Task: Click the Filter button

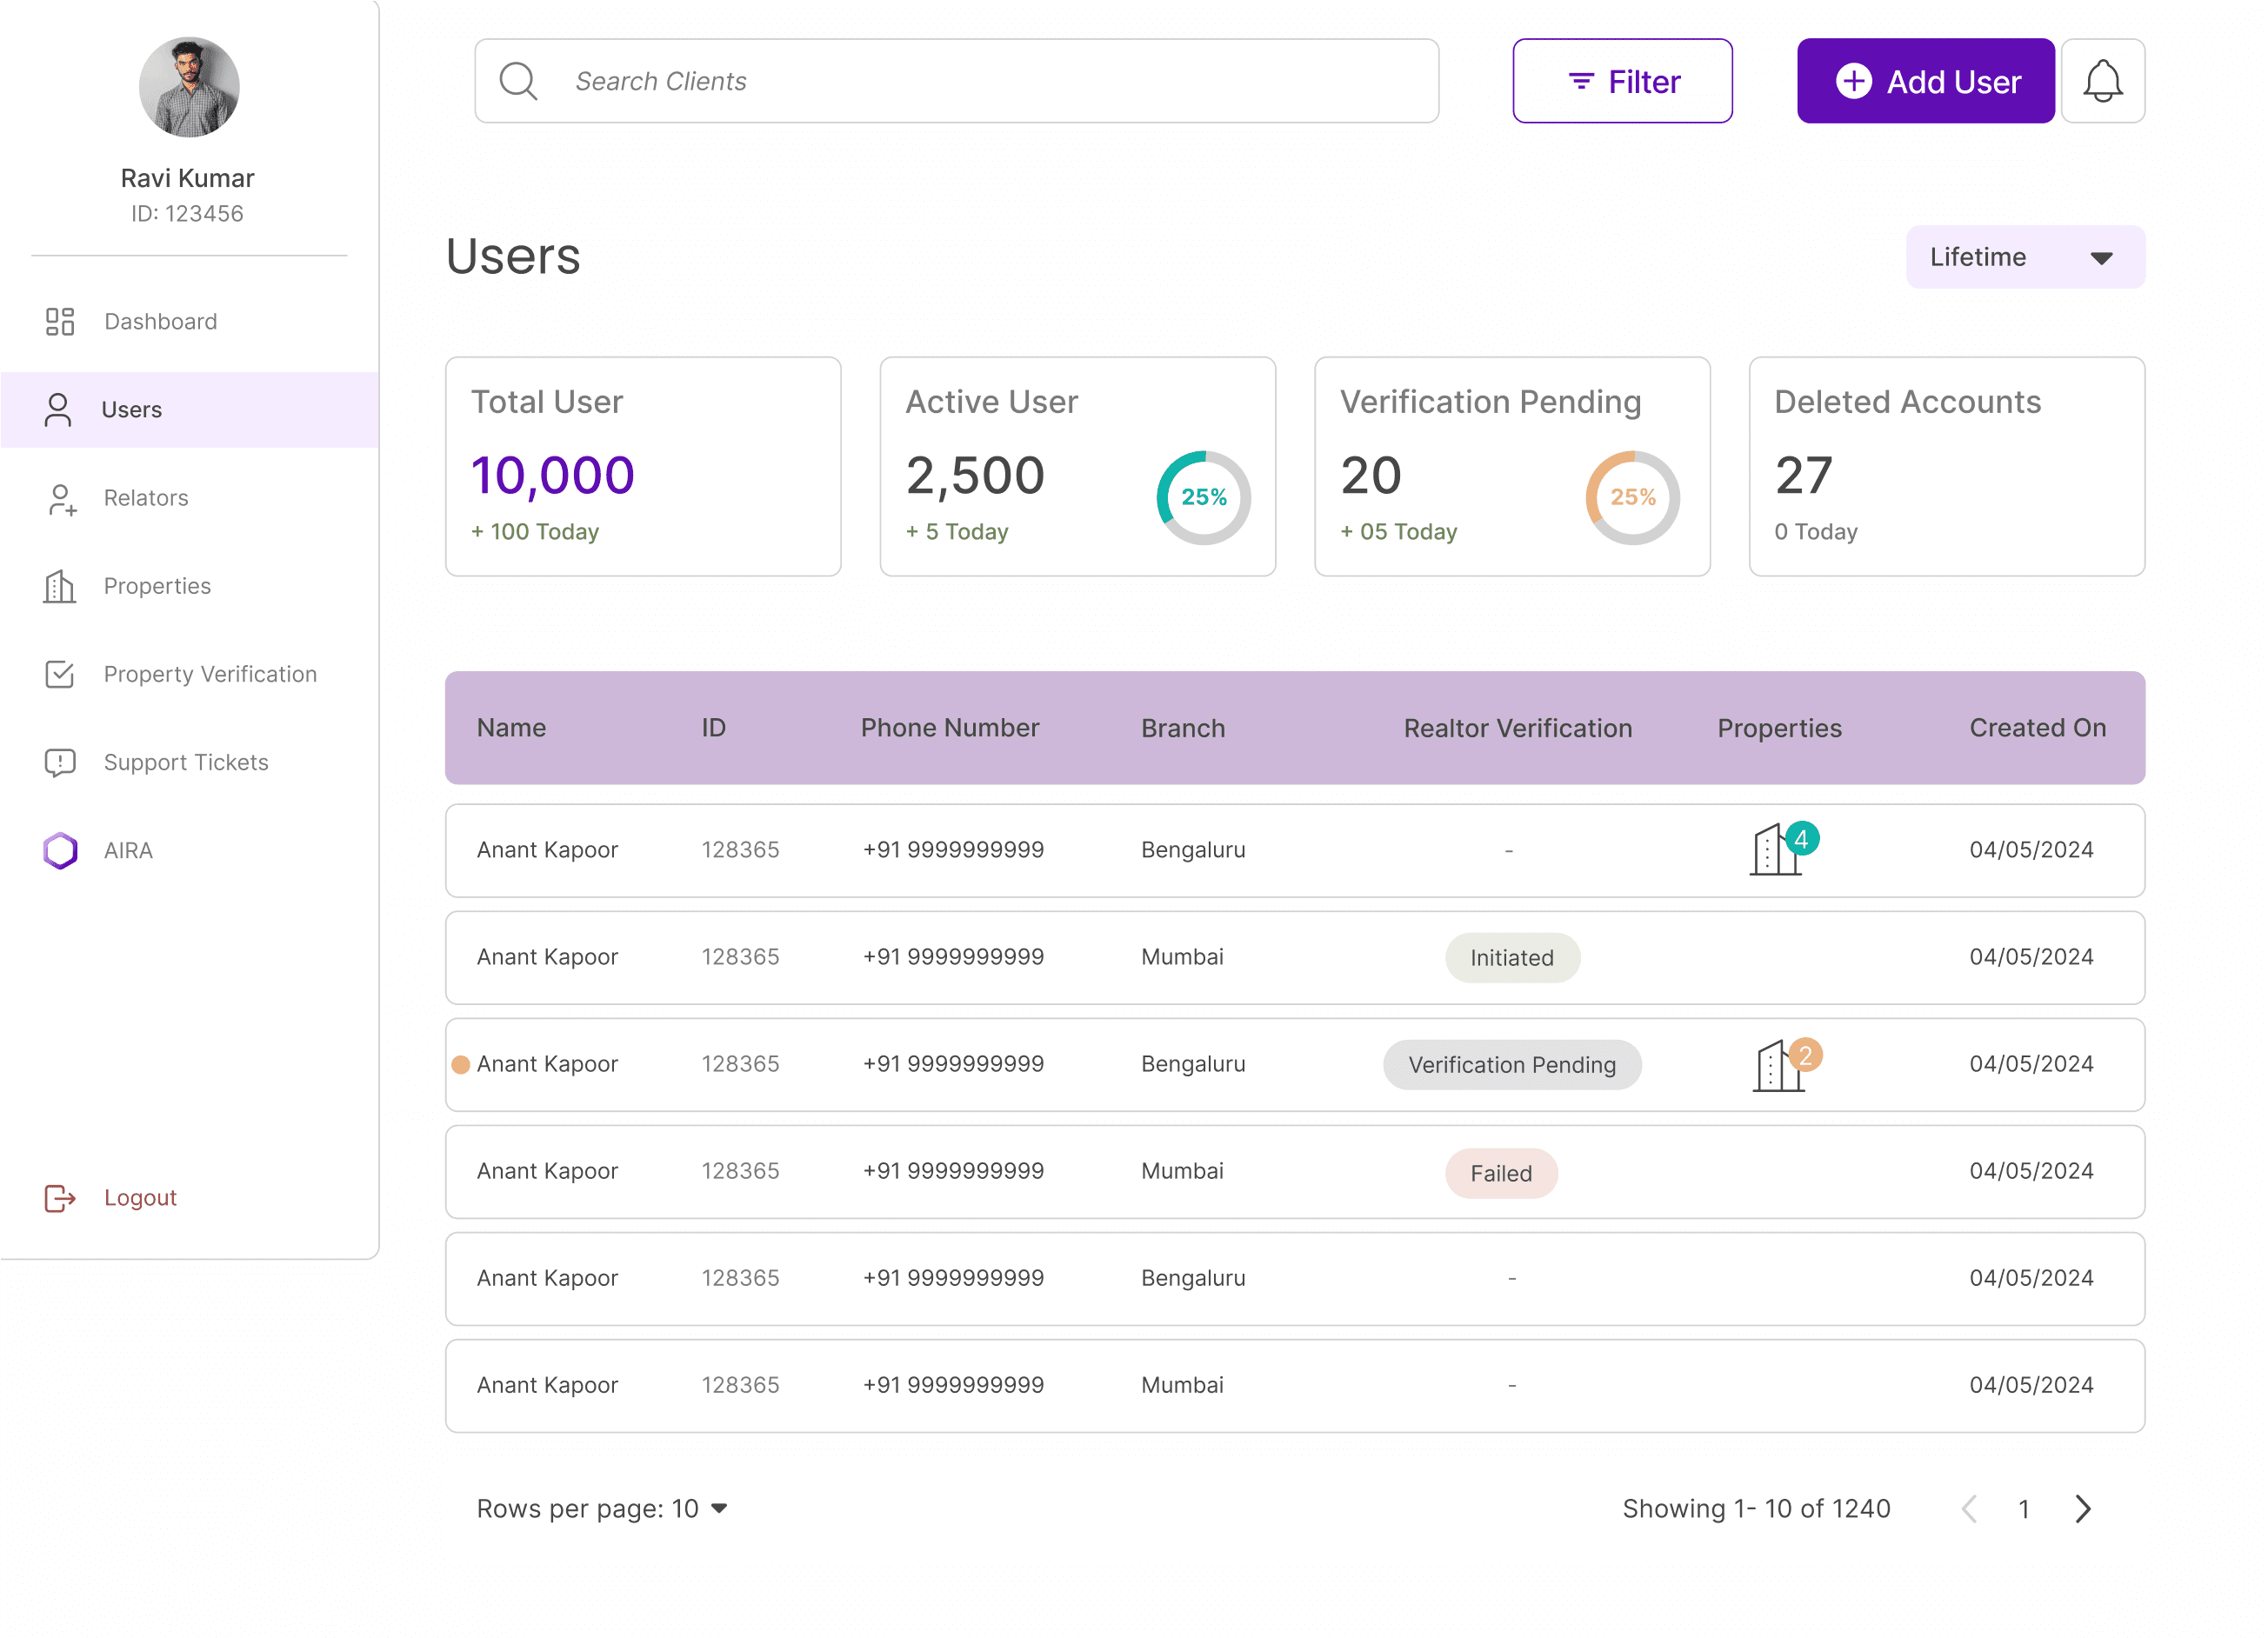Action: pos(1622,81)
